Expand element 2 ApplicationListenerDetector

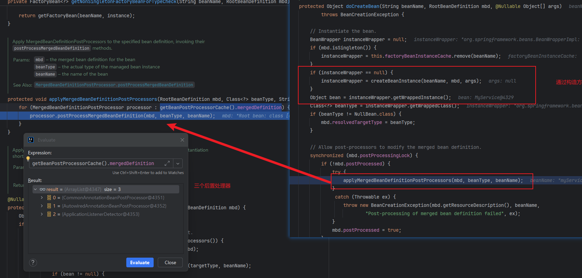pyautogui.click(x=42, y=214)
